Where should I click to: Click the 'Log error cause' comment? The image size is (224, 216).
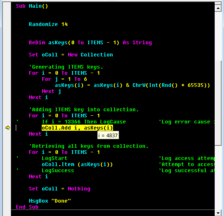coord(187,122)
